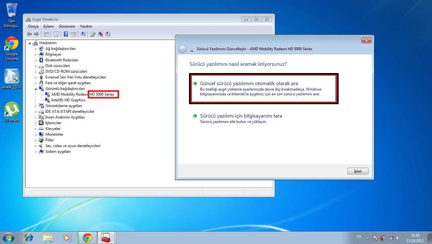This screenshot has width=432, height=244.
Task: Toggle the show/hide console tree toolbar icon
Action: pos(46,34)
